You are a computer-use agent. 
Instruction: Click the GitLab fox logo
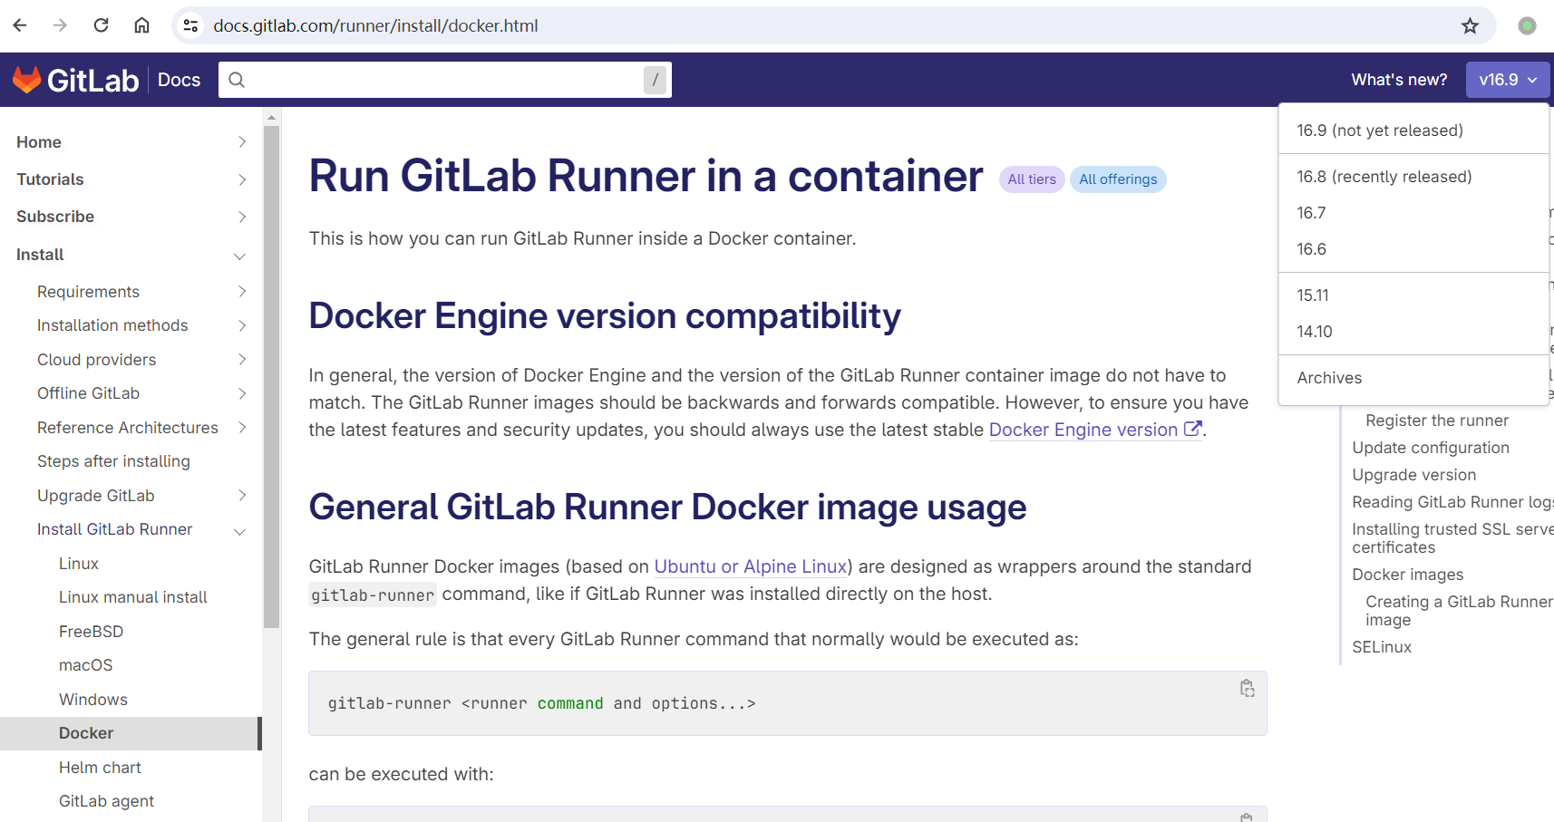[27, 79]
